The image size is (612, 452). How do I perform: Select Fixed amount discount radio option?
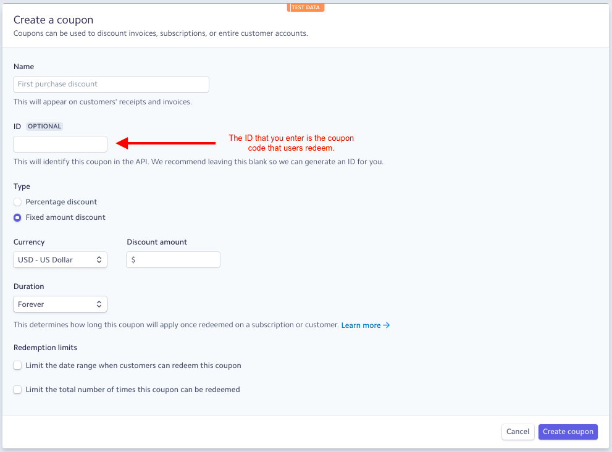[17, 217]
